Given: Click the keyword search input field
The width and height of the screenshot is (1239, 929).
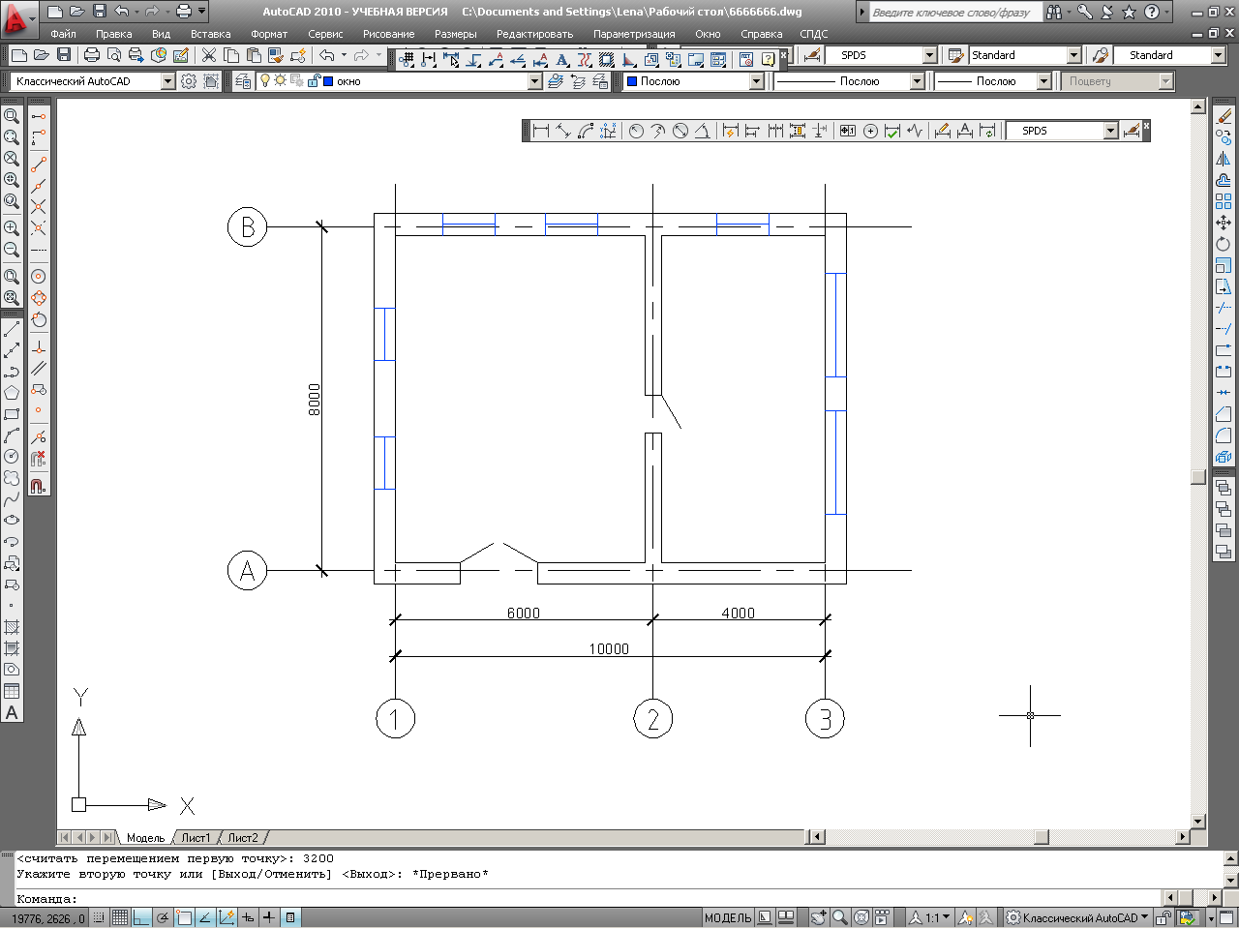Looking at the screenshot, I should click(954, 13).
